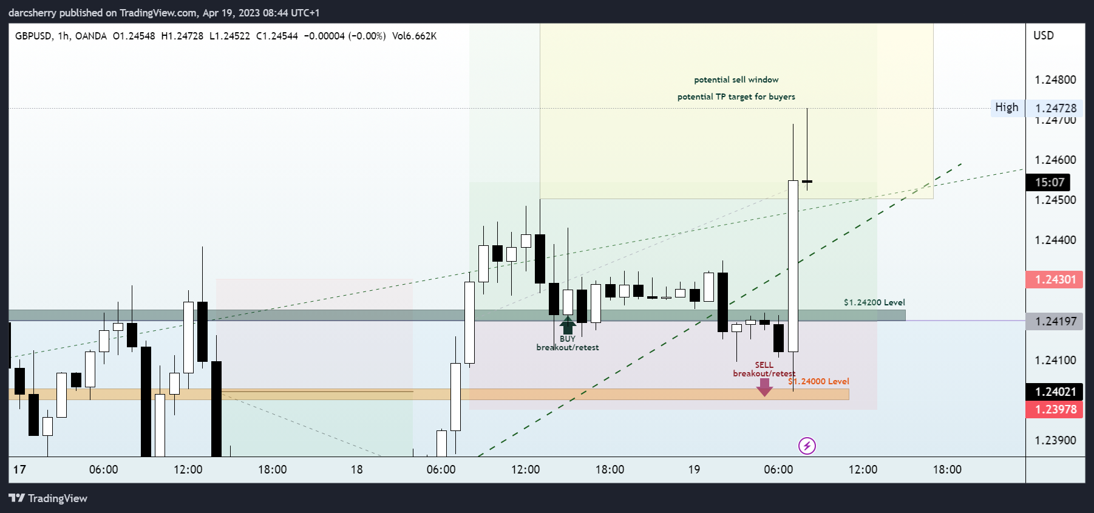The height and width of the screenshot is (513, 1094).
Task: Click the 15:07 countdown label
Action: pyautogui.click(x=1048, y=182)
